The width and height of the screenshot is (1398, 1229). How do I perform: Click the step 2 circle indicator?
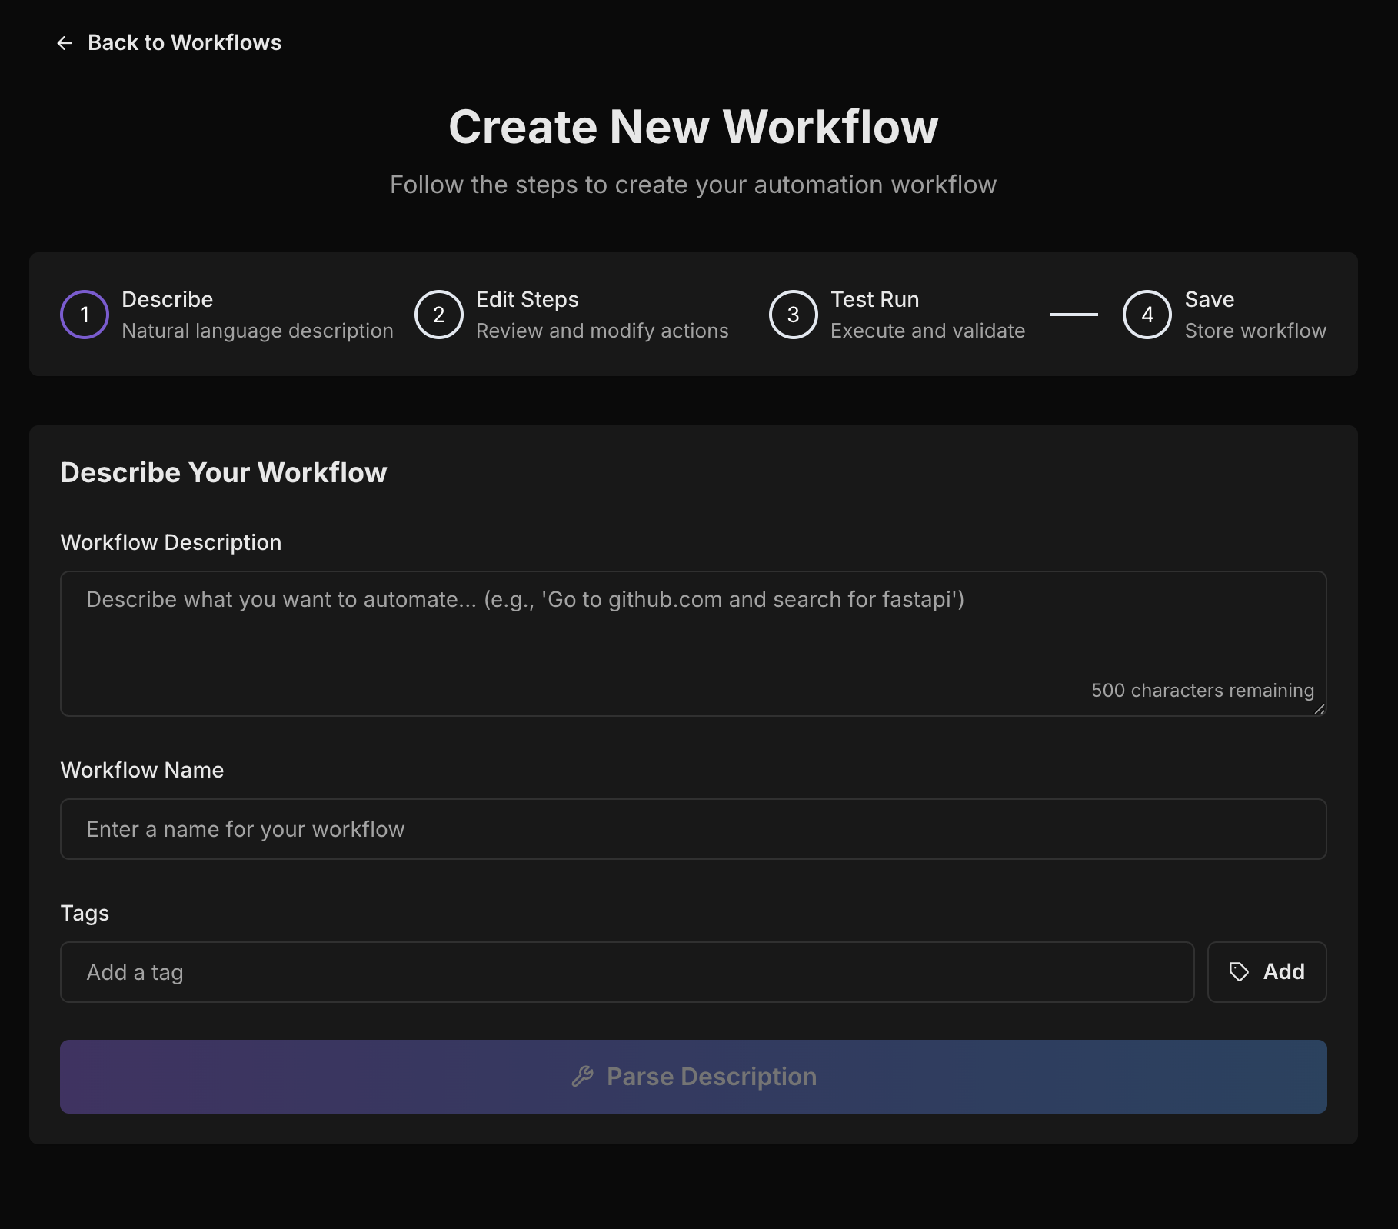[x=438, y=315]
